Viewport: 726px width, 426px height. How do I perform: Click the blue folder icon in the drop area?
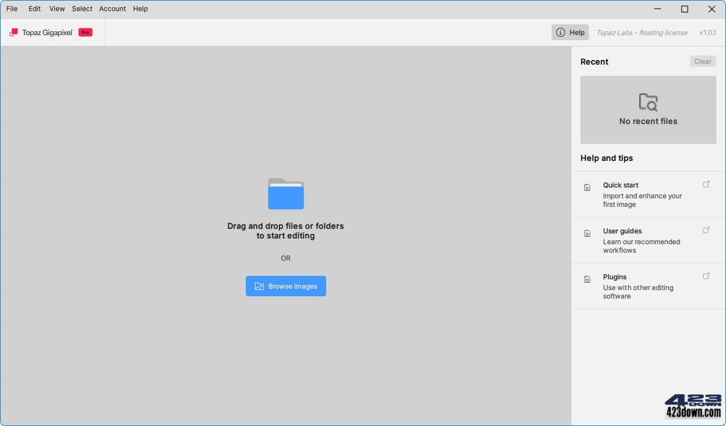285,194
